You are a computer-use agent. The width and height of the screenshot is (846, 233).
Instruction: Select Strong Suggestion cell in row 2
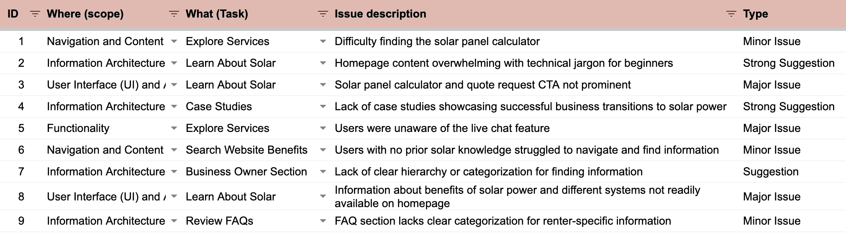click(788, 63)
